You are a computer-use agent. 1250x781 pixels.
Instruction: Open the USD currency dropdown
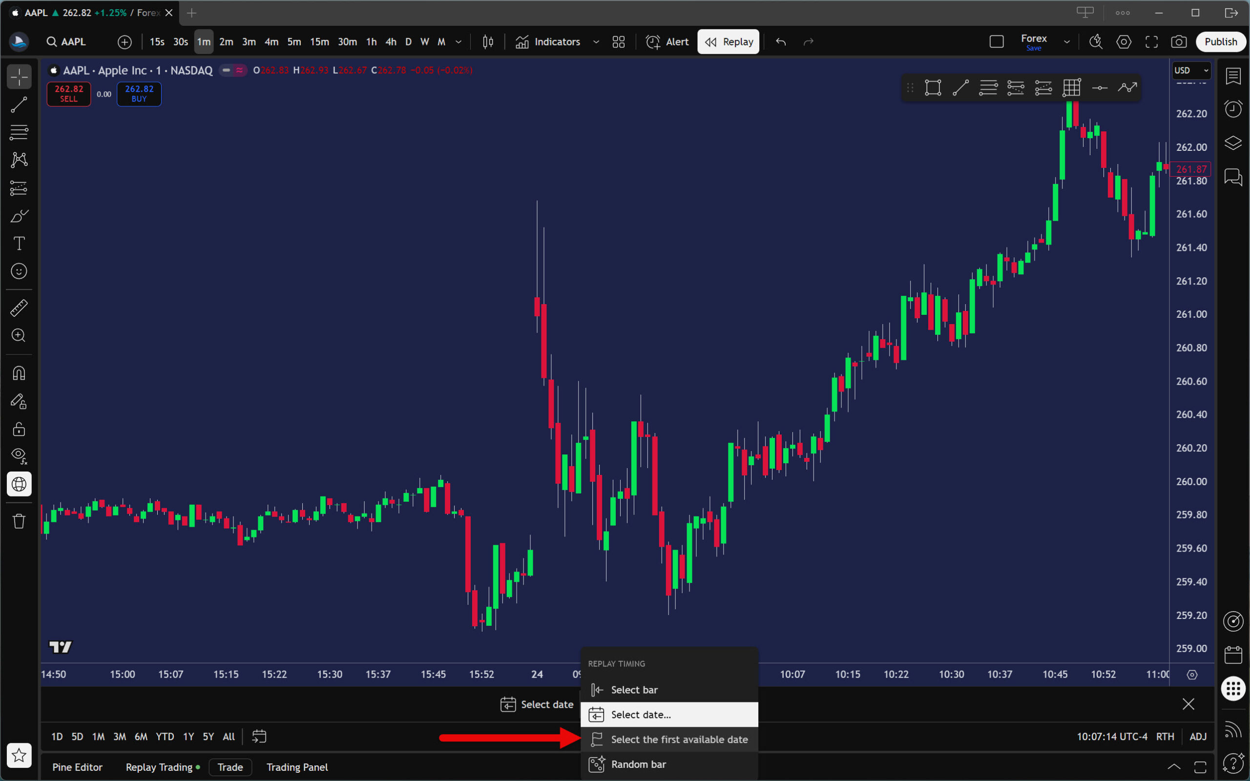1190,71
